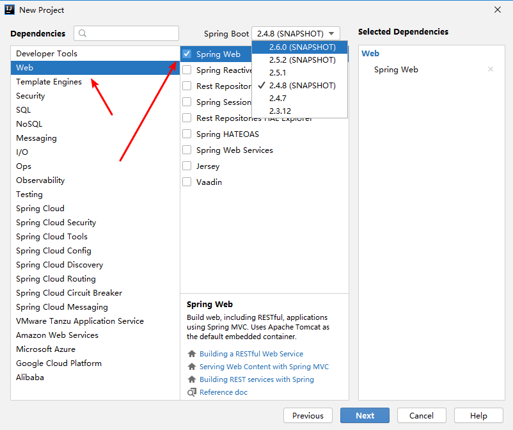Select the Alibaba category
The image size is (513, 430).
click(95, 377)
